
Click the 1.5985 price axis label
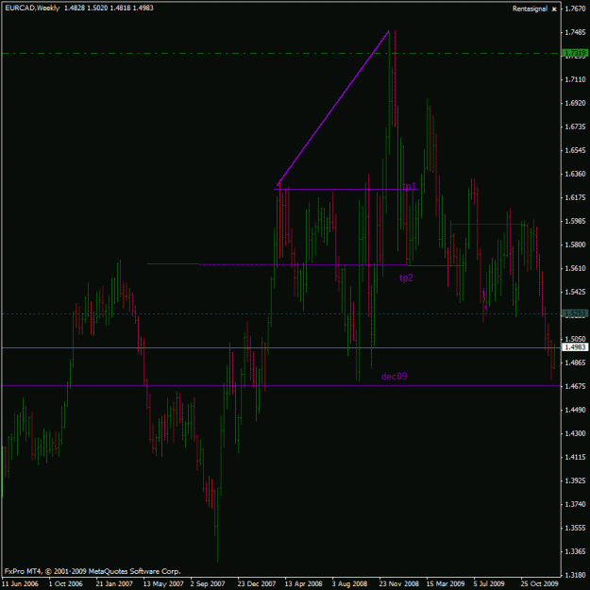point(576,221)
